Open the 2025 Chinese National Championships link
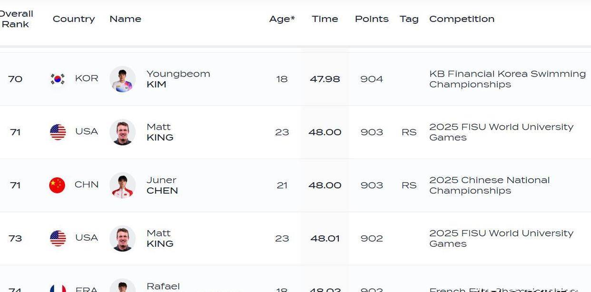The width and height of the screenshot is (591, 292). [489, 185]
